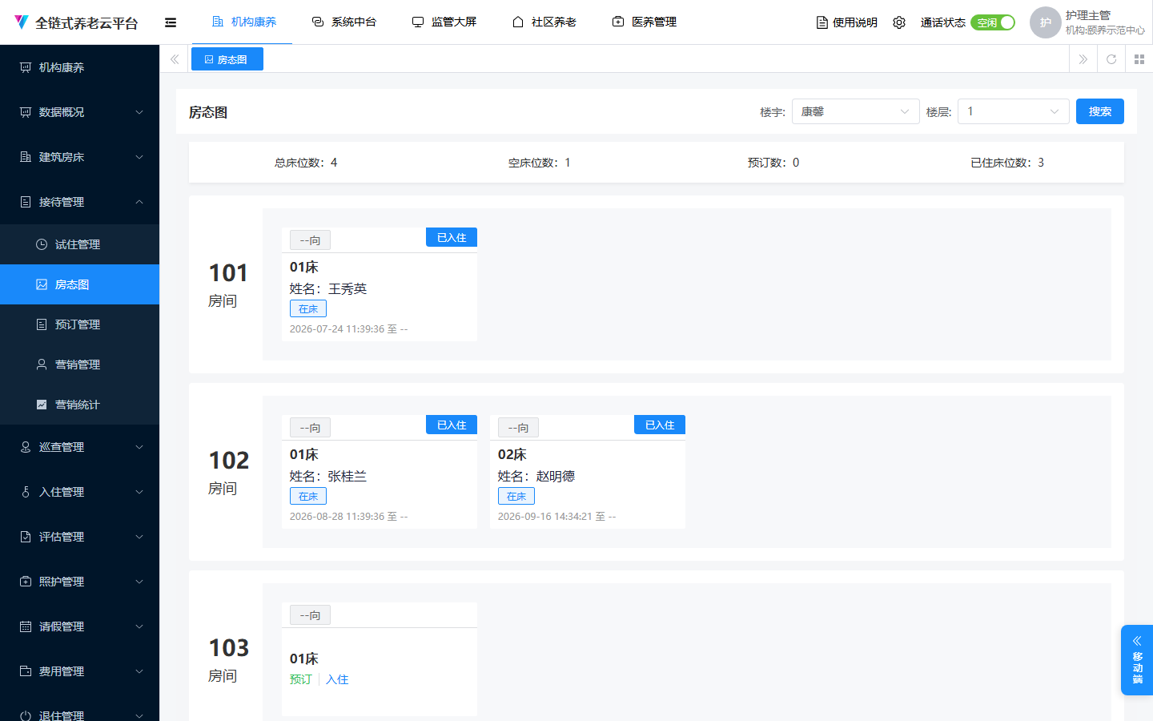Open 营销统计 in the sidebar
Image resolution: width=1153 pixels, height=721 pixels.
[80, 405]
